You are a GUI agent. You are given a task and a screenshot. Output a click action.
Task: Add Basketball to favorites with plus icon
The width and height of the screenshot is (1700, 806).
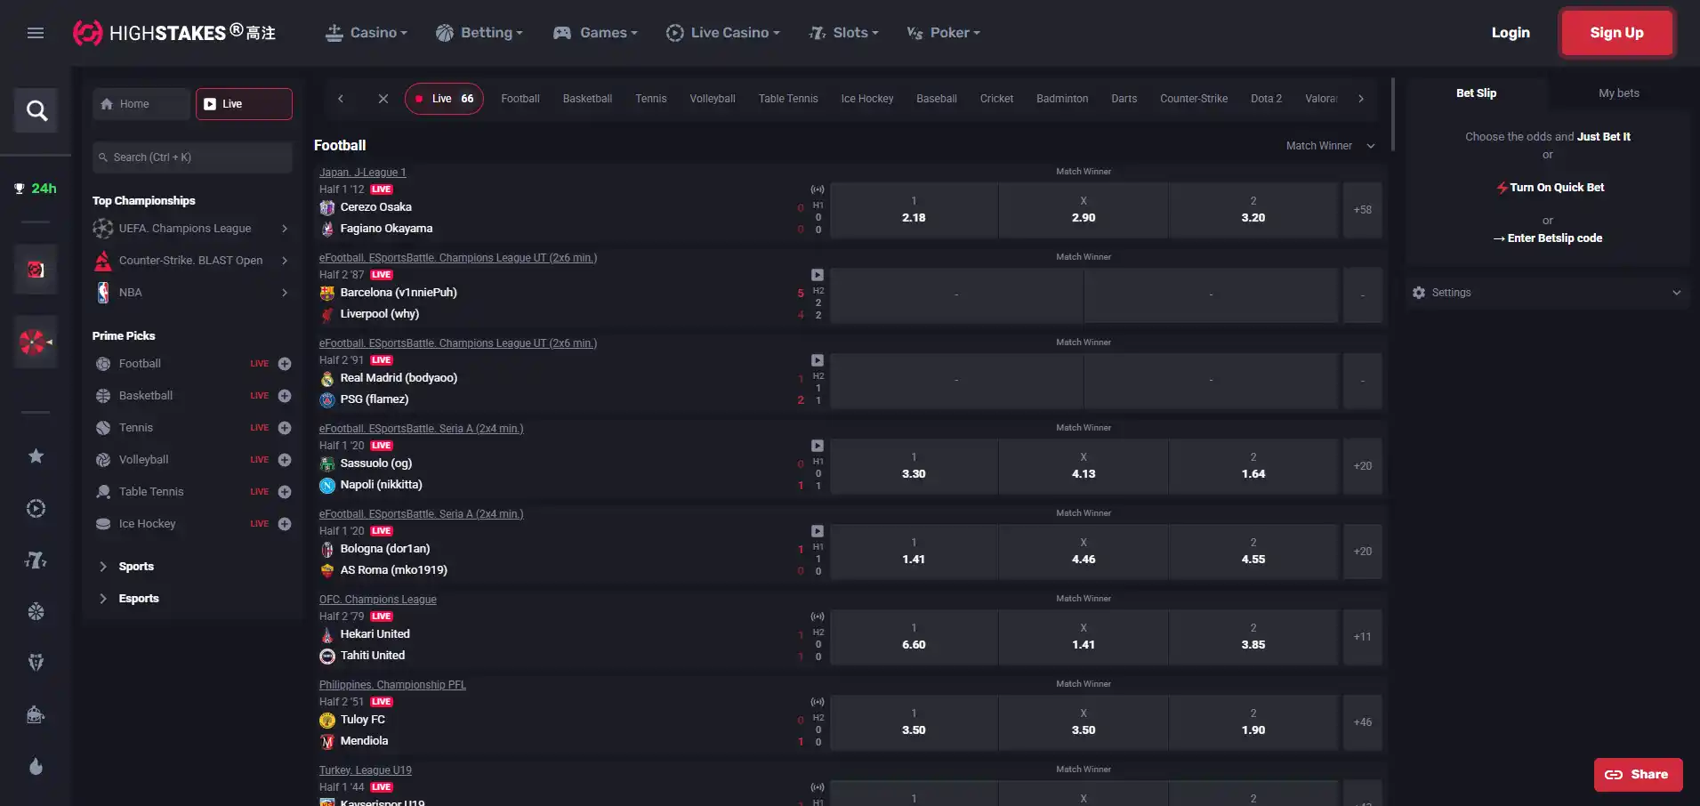285,396
